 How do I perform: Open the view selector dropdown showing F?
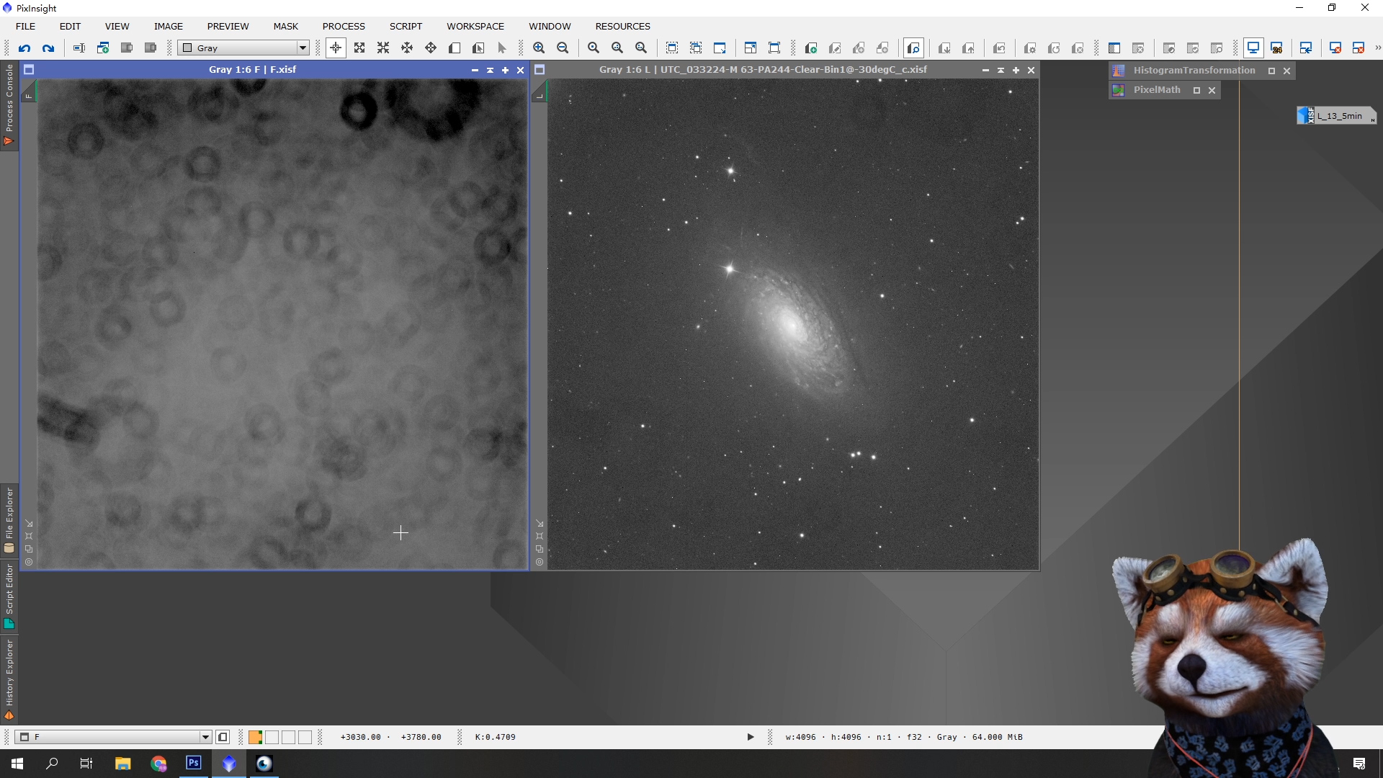point(114,737)
